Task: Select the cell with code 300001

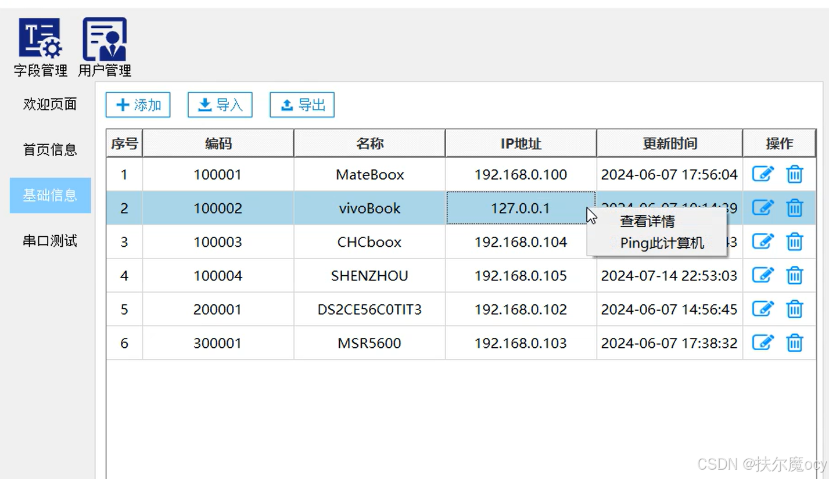Action: pos(218,343)
